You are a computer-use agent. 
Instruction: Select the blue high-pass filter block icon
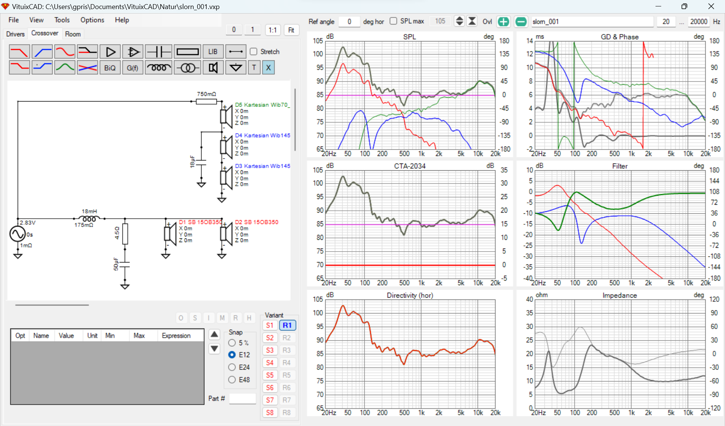pyautogui.click(x=42, y=52)
